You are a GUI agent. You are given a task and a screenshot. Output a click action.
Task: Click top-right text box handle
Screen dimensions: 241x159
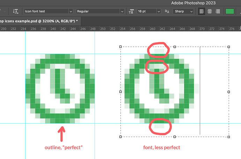point(229,47)
